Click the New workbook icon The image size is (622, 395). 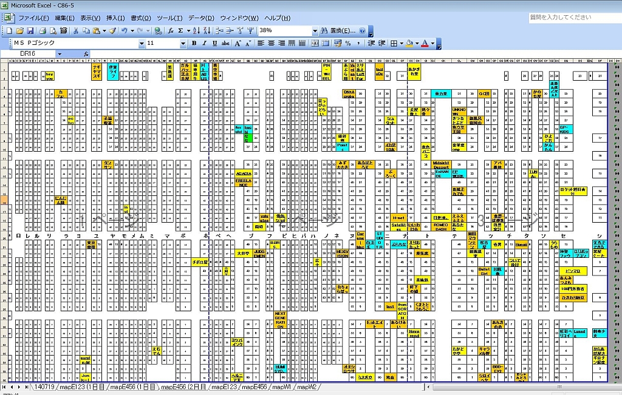[x=9, y=30]
